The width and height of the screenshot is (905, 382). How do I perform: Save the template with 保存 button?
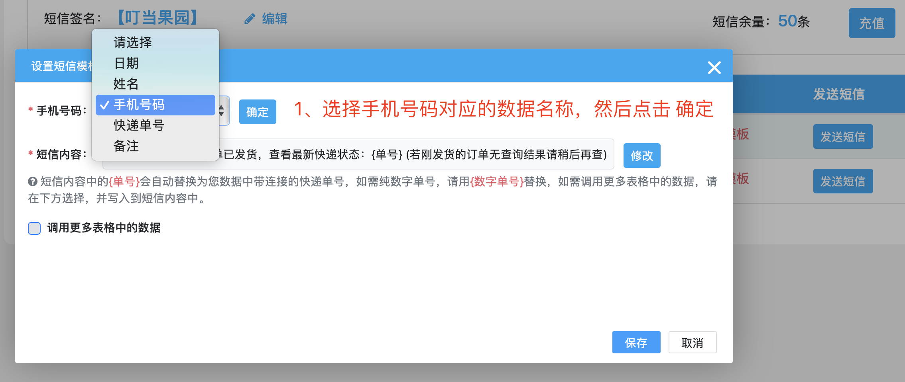click(x=636, y=343)
